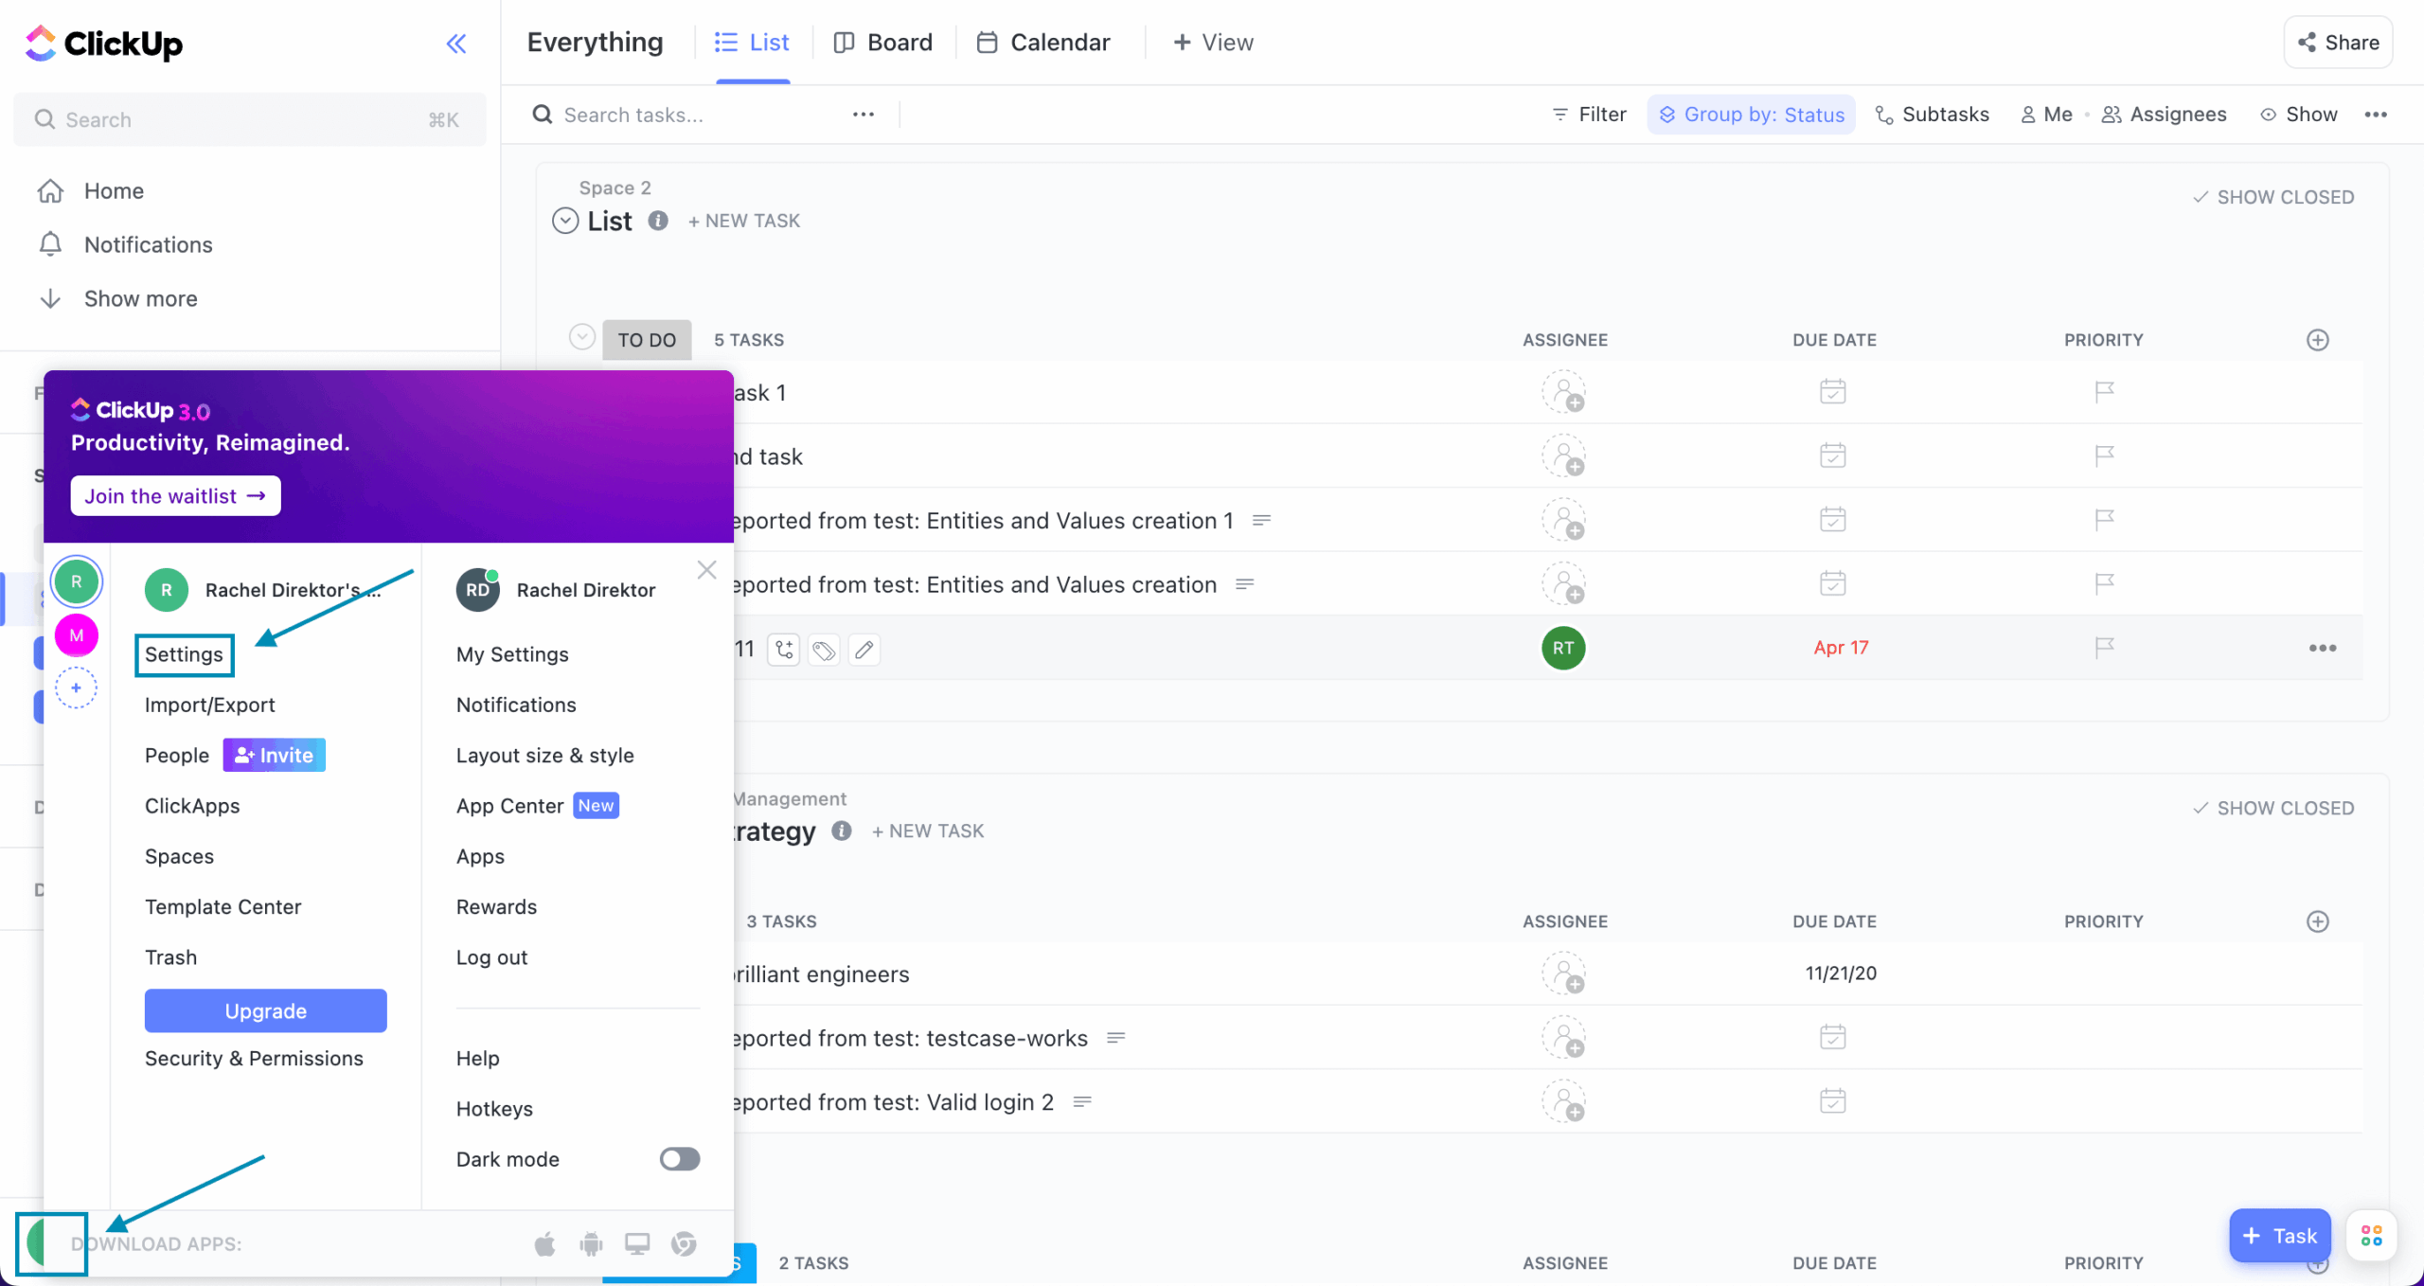Get the Chrome extension via chrome icon

pos(684,1243)
